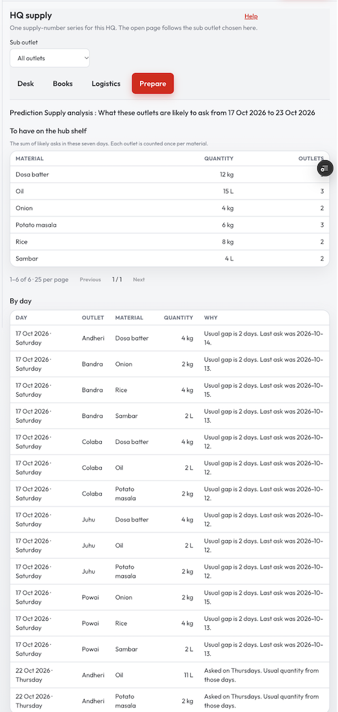338x712 pixels.
Task: Click the 'By day' section heading
Action: click(x=21, y=301)
